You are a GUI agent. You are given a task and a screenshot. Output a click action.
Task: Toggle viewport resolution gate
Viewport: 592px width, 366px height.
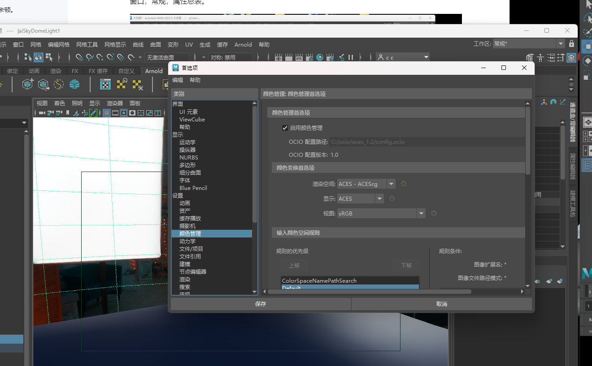click(124, 113)
